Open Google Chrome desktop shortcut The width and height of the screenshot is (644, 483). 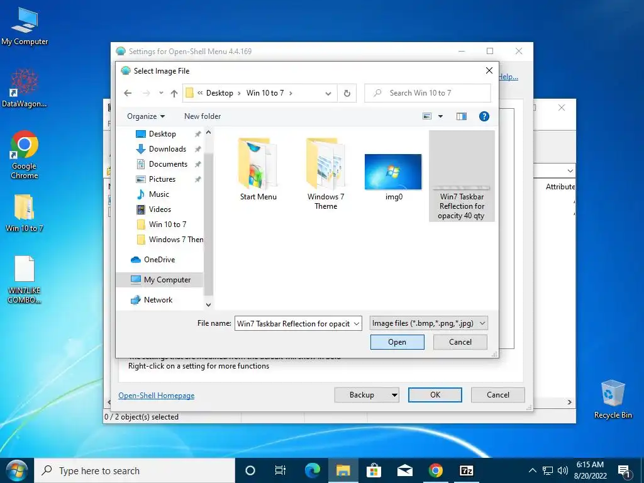click(25, 155)
